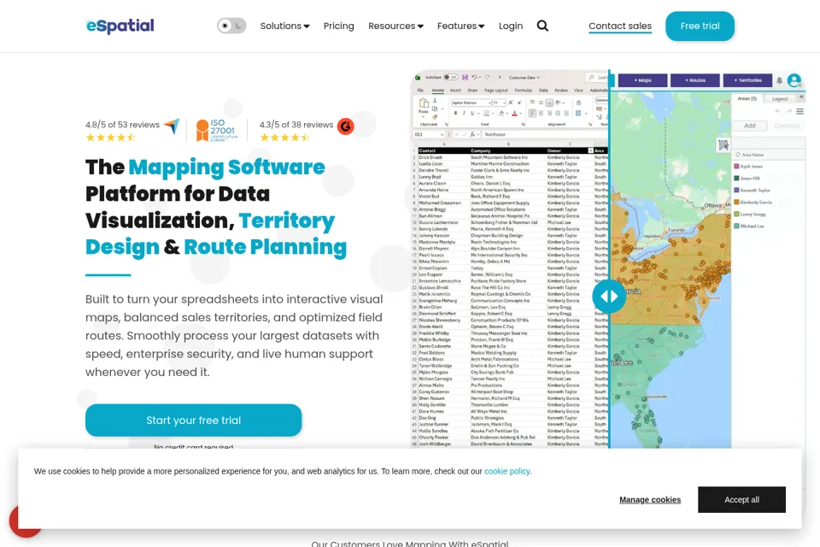Open the hamburger menu in the Areas panel
The height and width of the screenshot is (547, 820).
tap(799, 111)
